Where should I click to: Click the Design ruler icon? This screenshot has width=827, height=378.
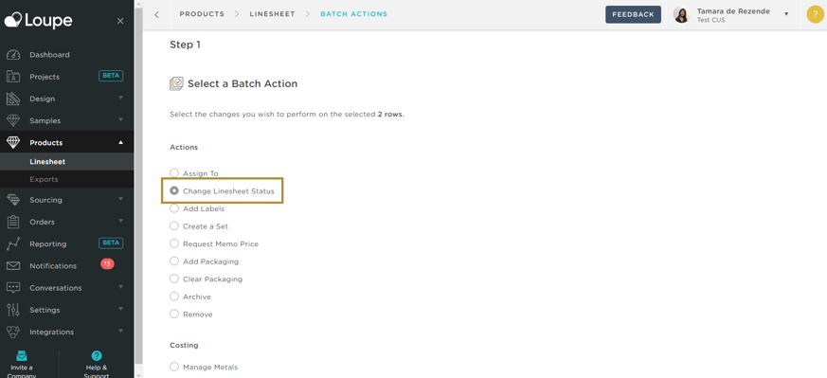[x=13, y=99]
